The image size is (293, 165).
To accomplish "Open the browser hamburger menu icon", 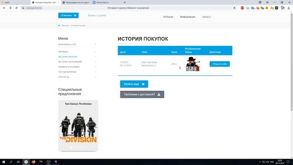I will click(267, 2).
